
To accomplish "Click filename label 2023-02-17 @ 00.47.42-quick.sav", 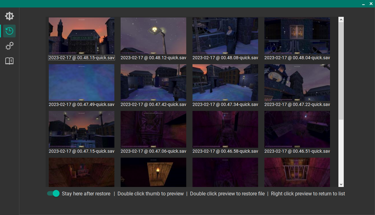I will click(153, 104).
